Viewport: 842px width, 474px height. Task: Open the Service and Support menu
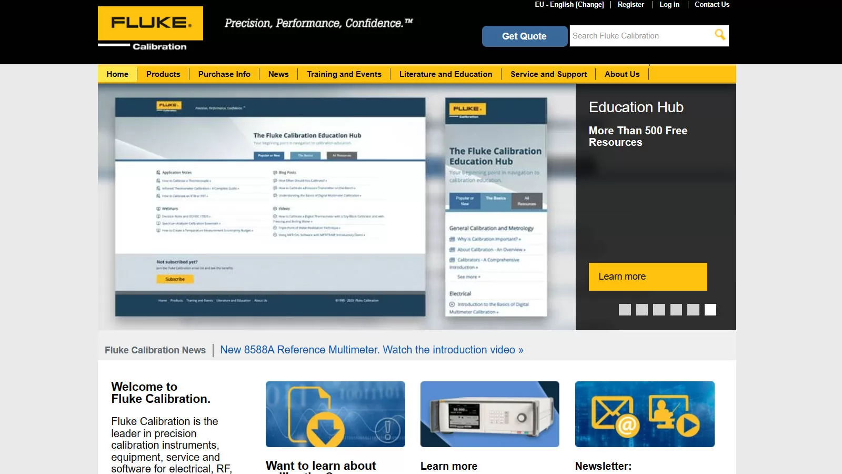coord(549,74)
